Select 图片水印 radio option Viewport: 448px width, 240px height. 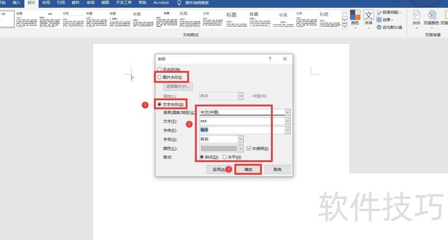pos(160,77)
